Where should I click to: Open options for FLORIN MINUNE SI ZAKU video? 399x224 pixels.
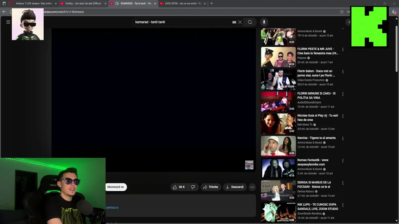[x=343, y=94]
